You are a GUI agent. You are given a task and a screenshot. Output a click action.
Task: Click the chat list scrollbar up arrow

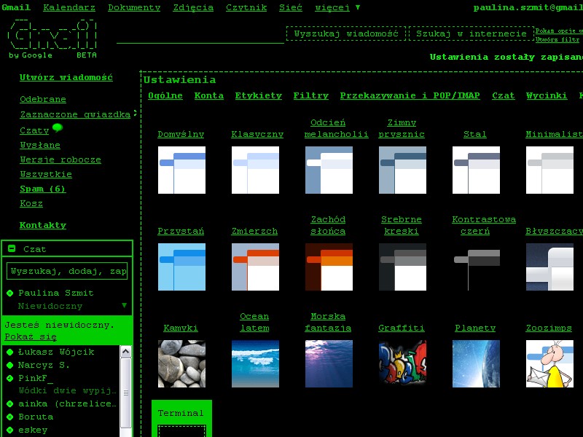click(x=125, y=352)
